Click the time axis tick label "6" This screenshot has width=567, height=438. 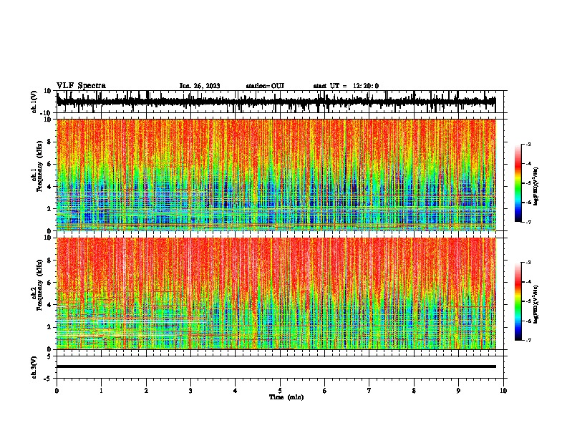pos(324,391)
